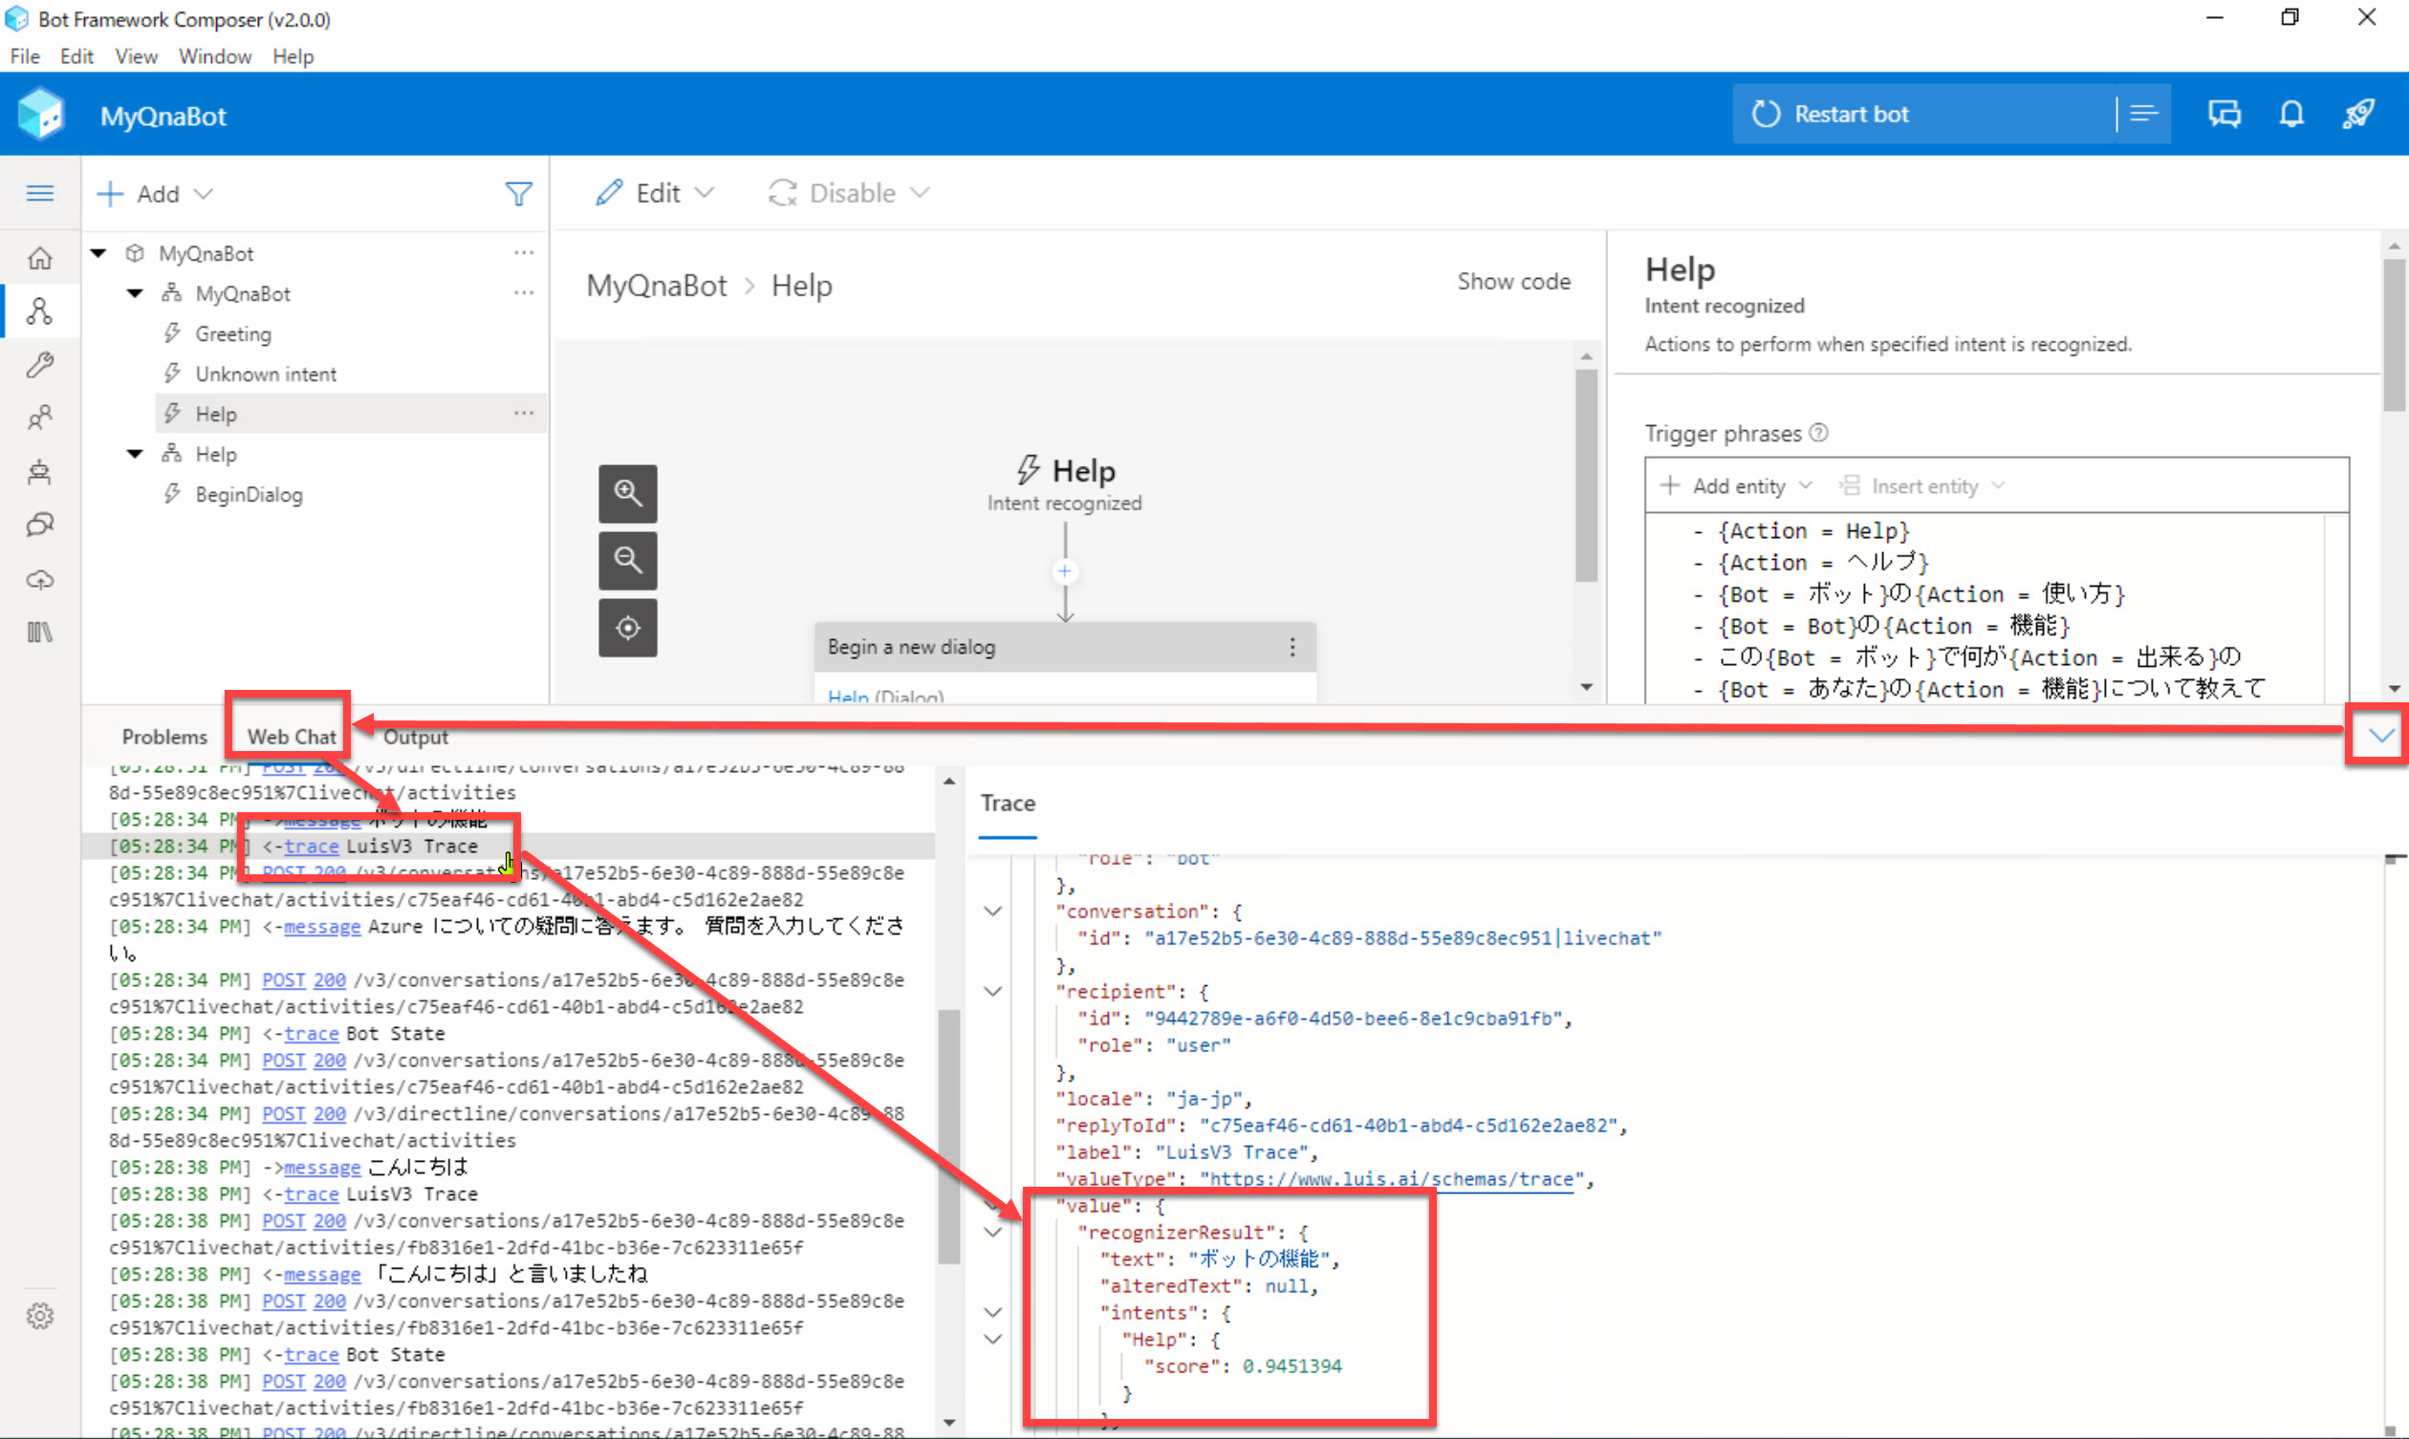
Task: Open the Insert entity dropdown
Action: point(1922,485)
